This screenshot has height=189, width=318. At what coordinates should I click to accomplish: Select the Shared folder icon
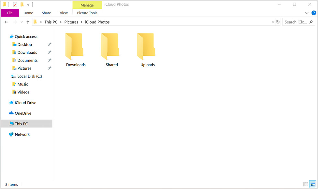110,47
